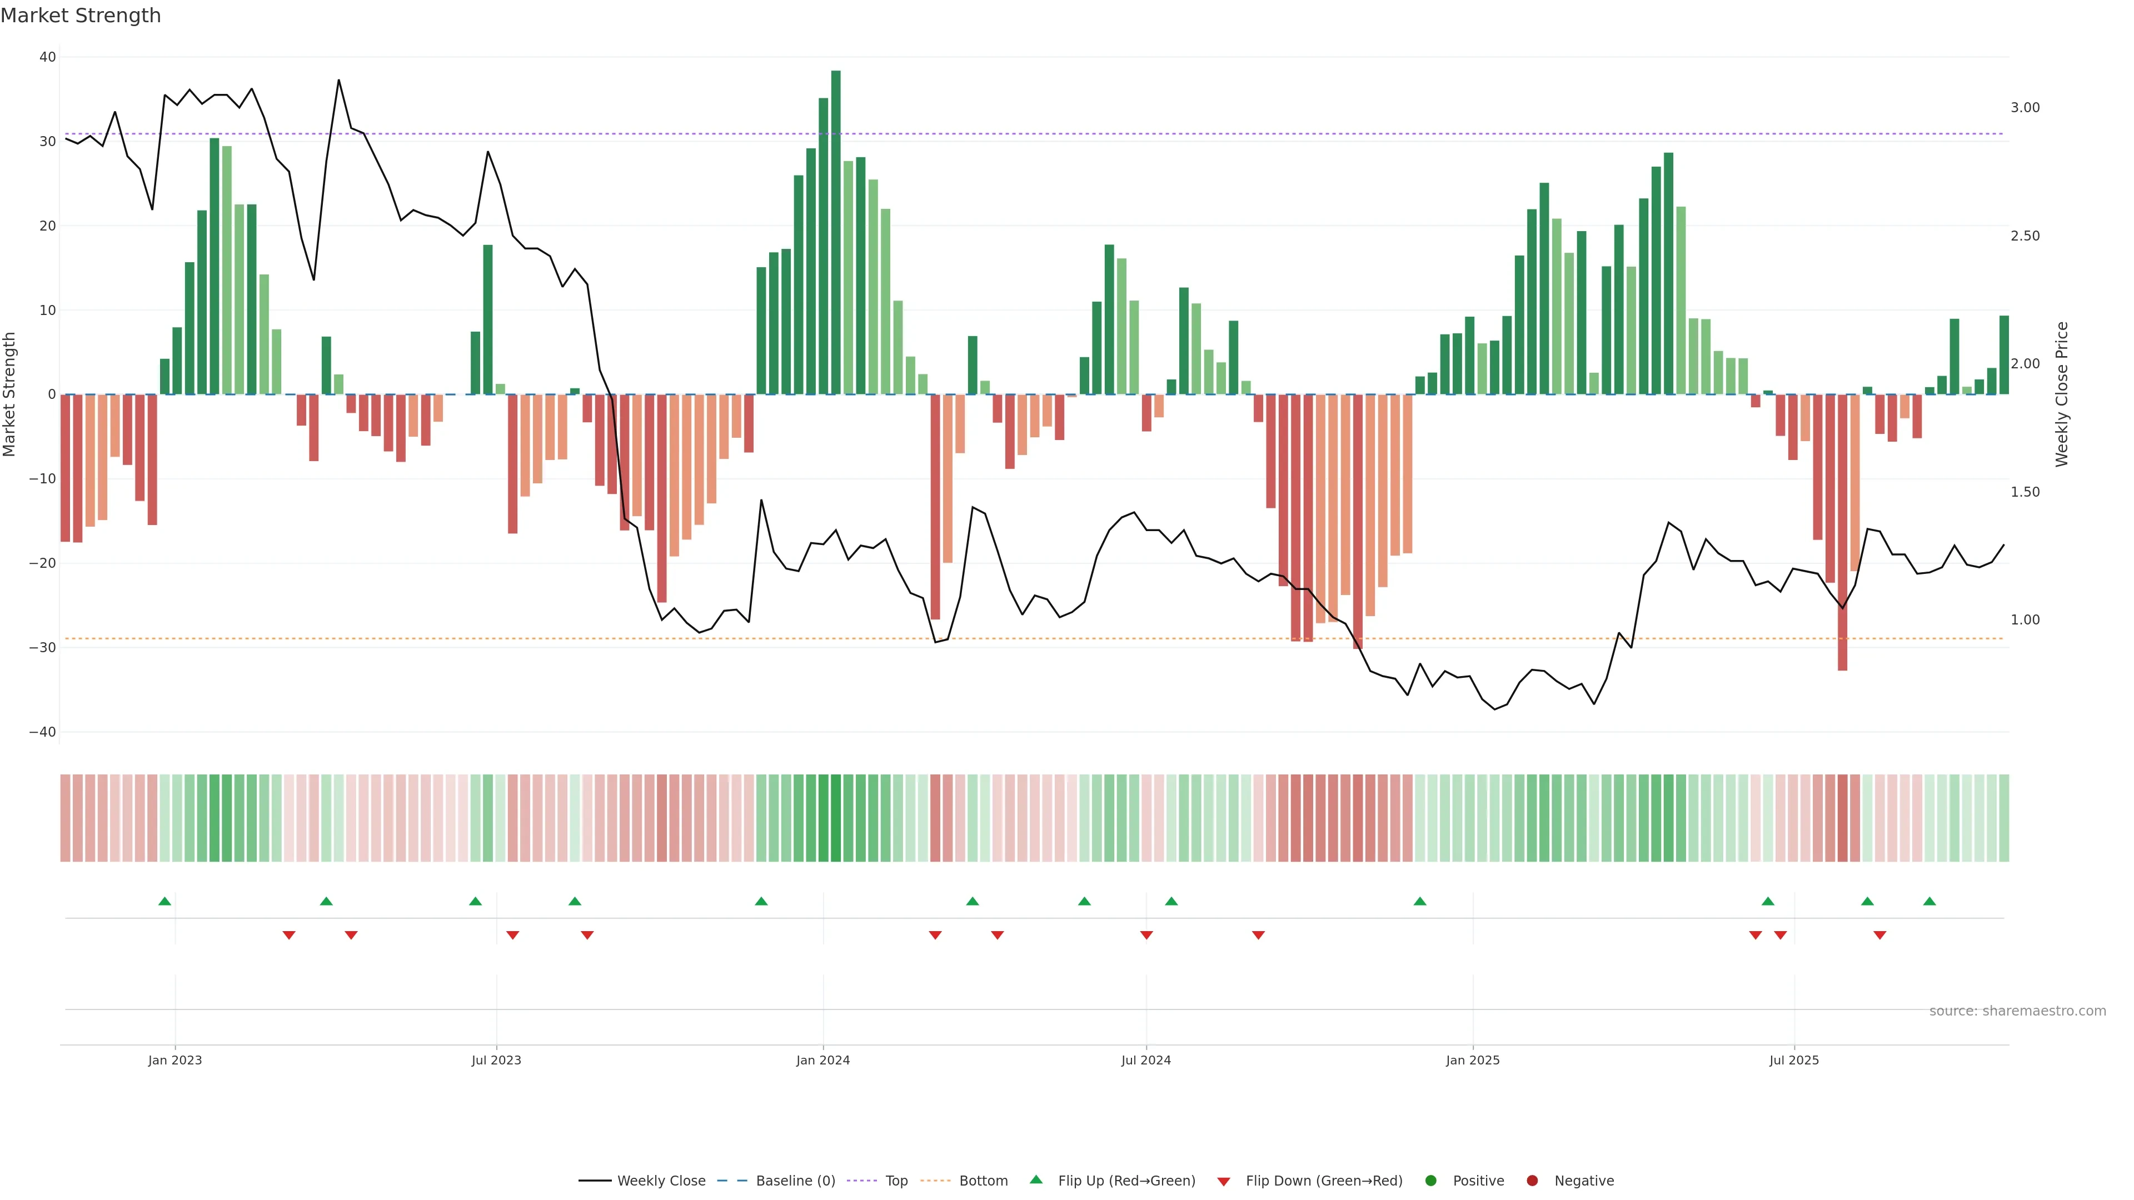Click the Jan 2023 x-axis label
This screenshot has height=1200, width=2134.
[x=175, y=1060]
